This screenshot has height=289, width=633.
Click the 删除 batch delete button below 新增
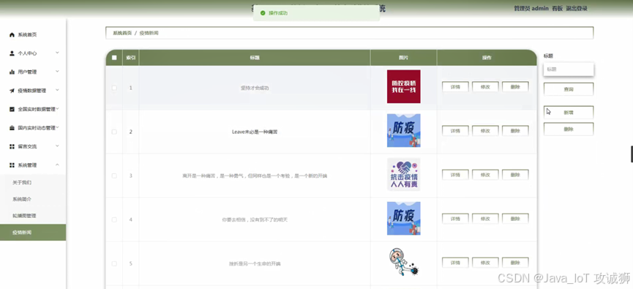click(569, 130)
